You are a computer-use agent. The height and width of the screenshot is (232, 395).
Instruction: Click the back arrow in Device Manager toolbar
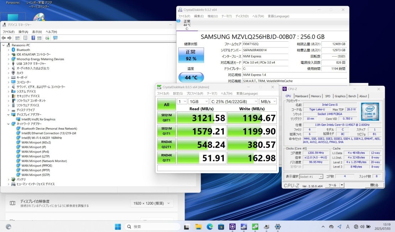coord(4,38)
